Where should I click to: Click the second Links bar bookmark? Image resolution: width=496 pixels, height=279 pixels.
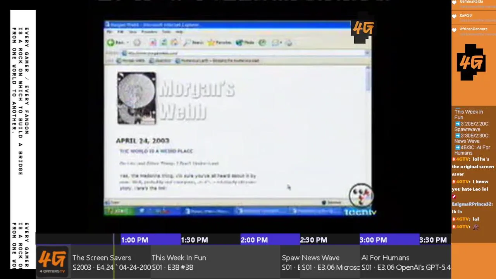click(x=160, y=61)
